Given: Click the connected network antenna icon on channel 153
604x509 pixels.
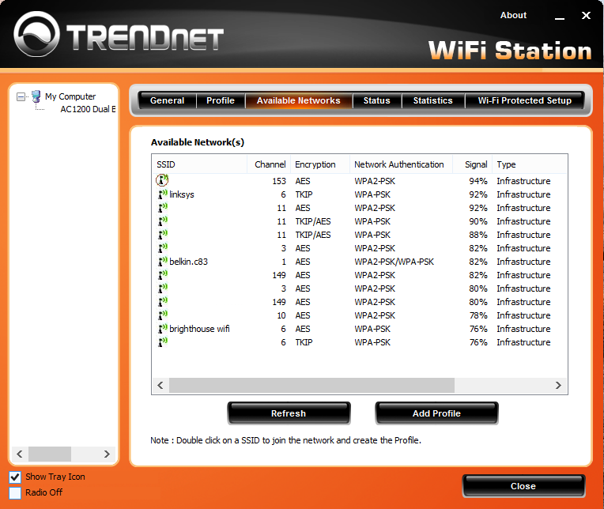Looking at the screenshot, I should [x=162, y=179].
